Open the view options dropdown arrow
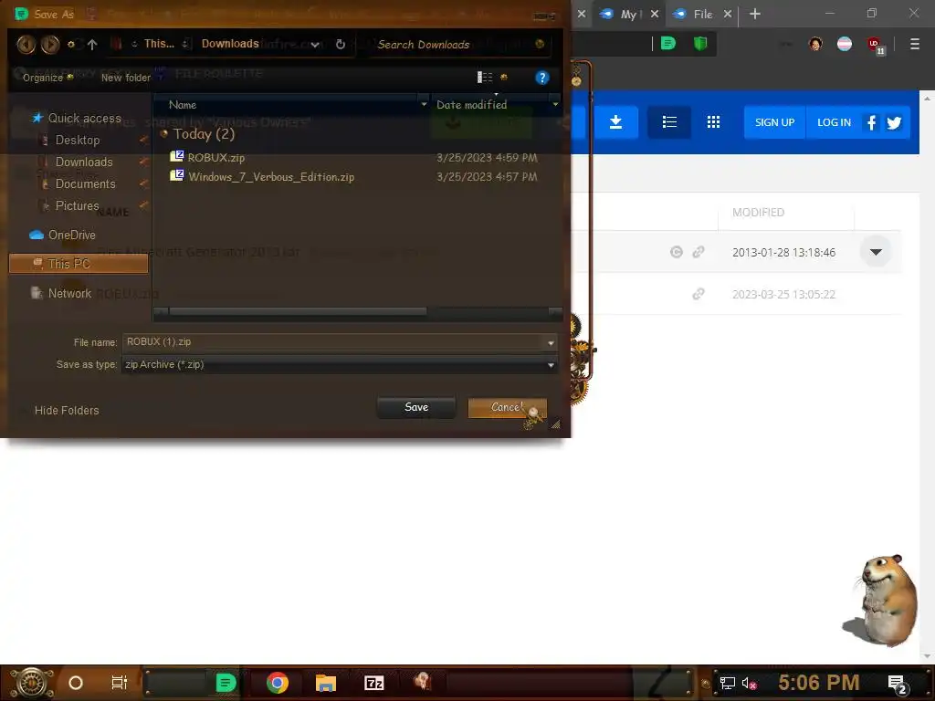 (x=504, y=77)
